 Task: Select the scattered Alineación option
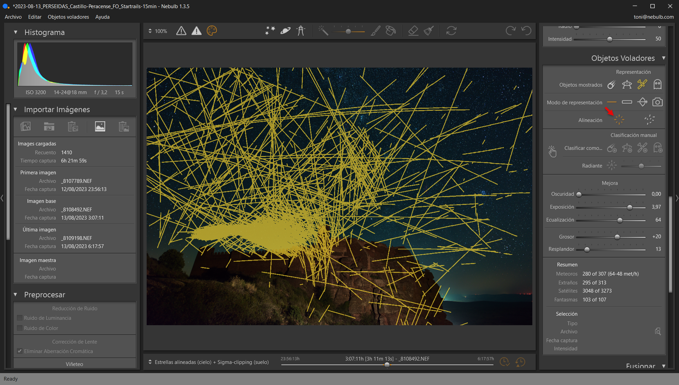pyautogui.click(x=649, y=120)
